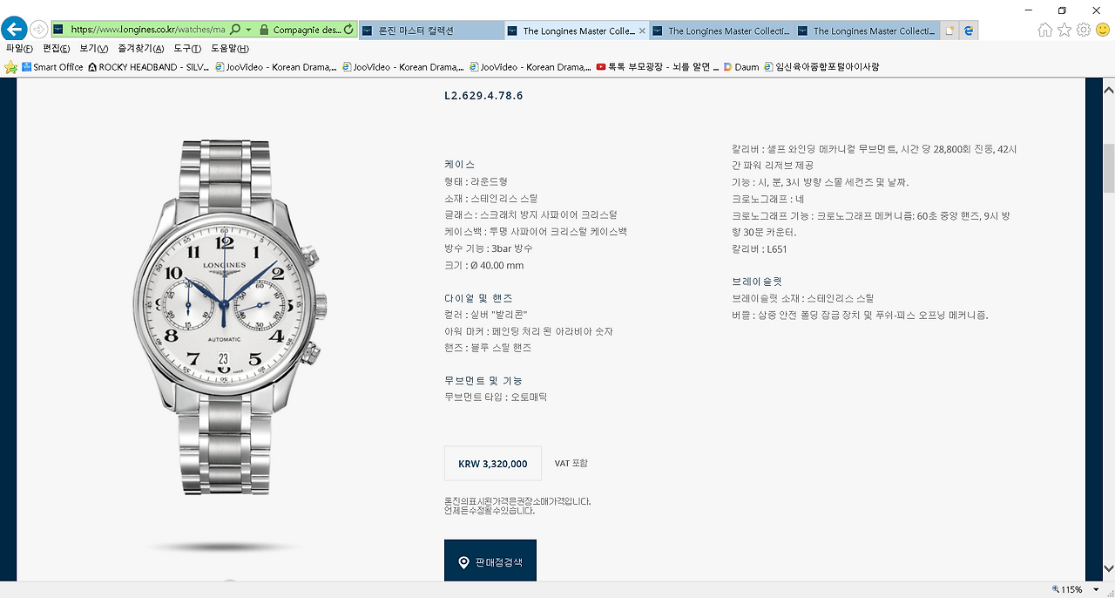This screenshot has height=598, width=1115.
Task: Close the active Longines Master Collection tab
Action: tap(643, 31)
